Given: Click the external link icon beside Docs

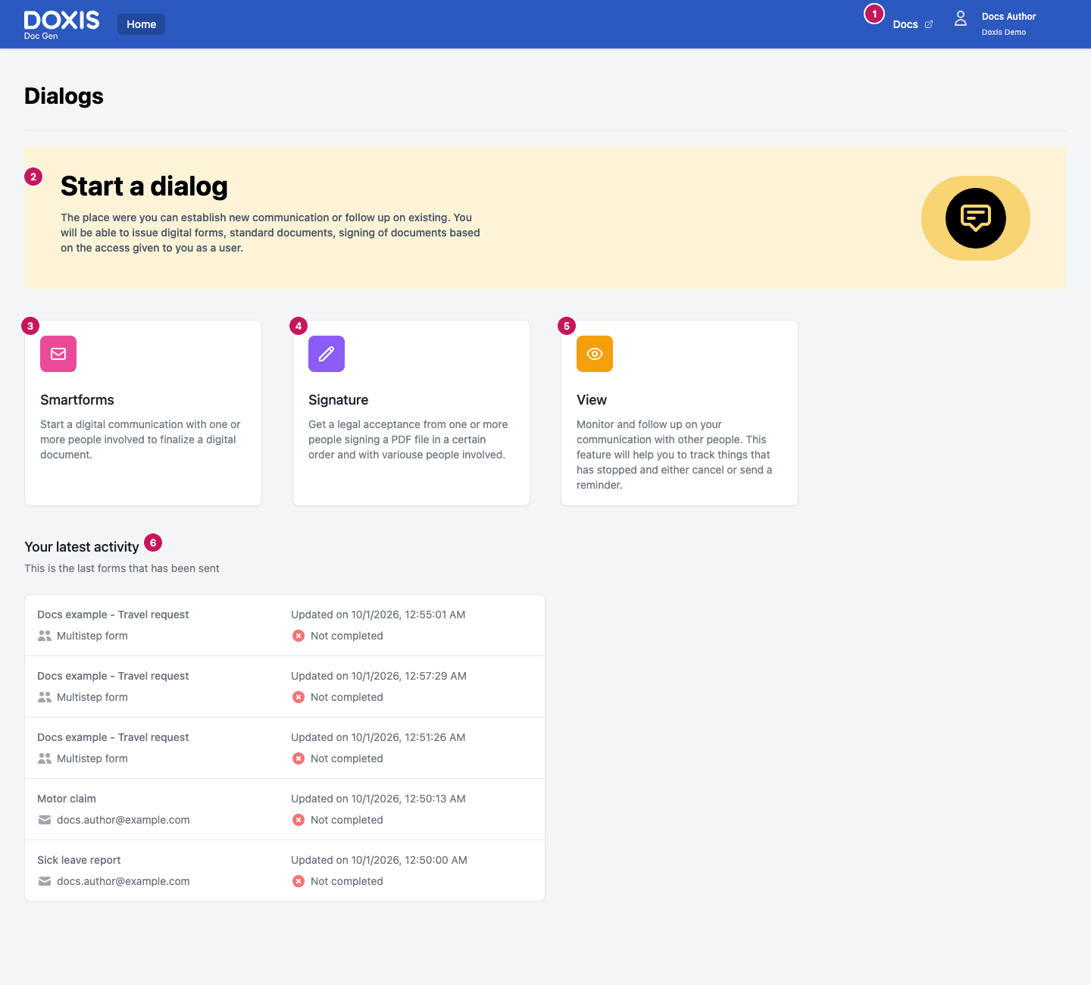Looking at the screenshot, I should (x=929, y=24).
